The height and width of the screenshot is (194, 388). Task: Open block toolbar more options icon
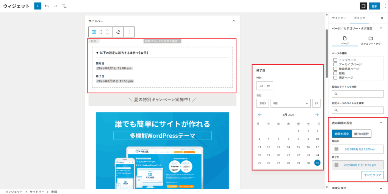[x=129, y=32]
